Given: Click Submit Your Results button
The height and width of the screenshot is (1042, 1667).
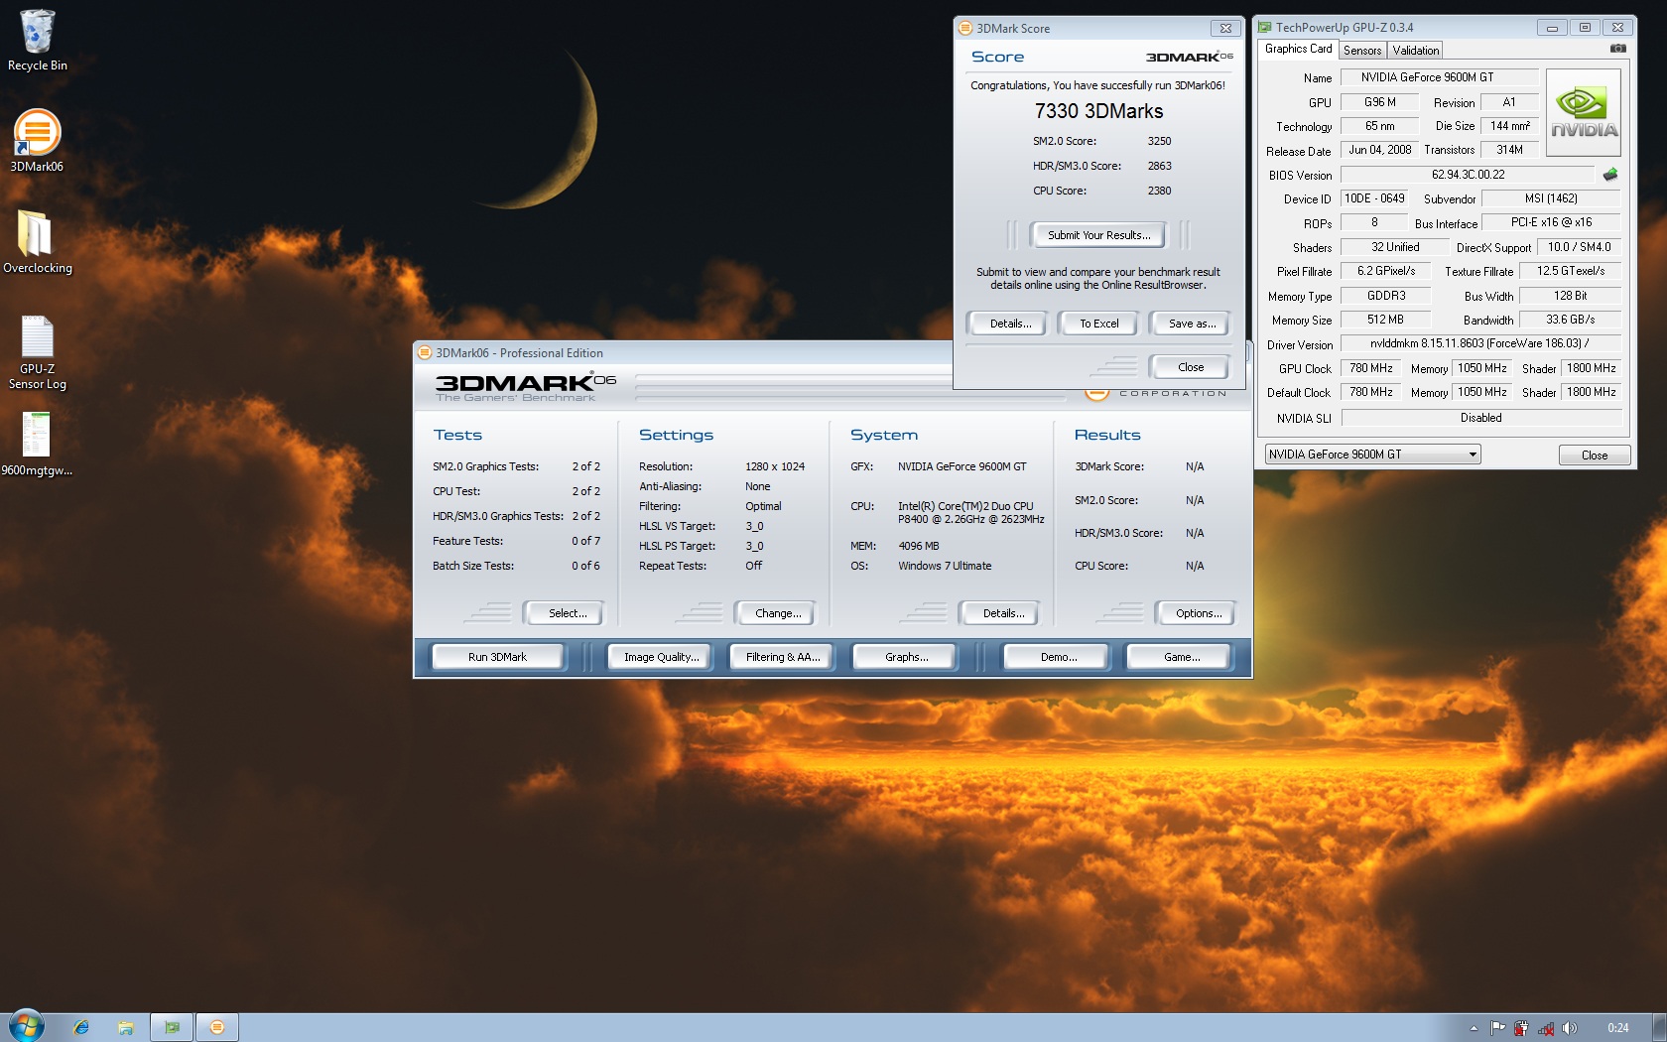Looking at the screenshot, I should [1098, 235].
